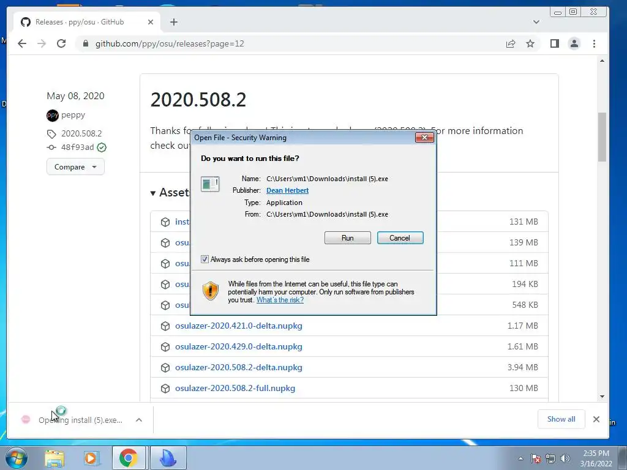Share this page icon

[x=511, y=43]
